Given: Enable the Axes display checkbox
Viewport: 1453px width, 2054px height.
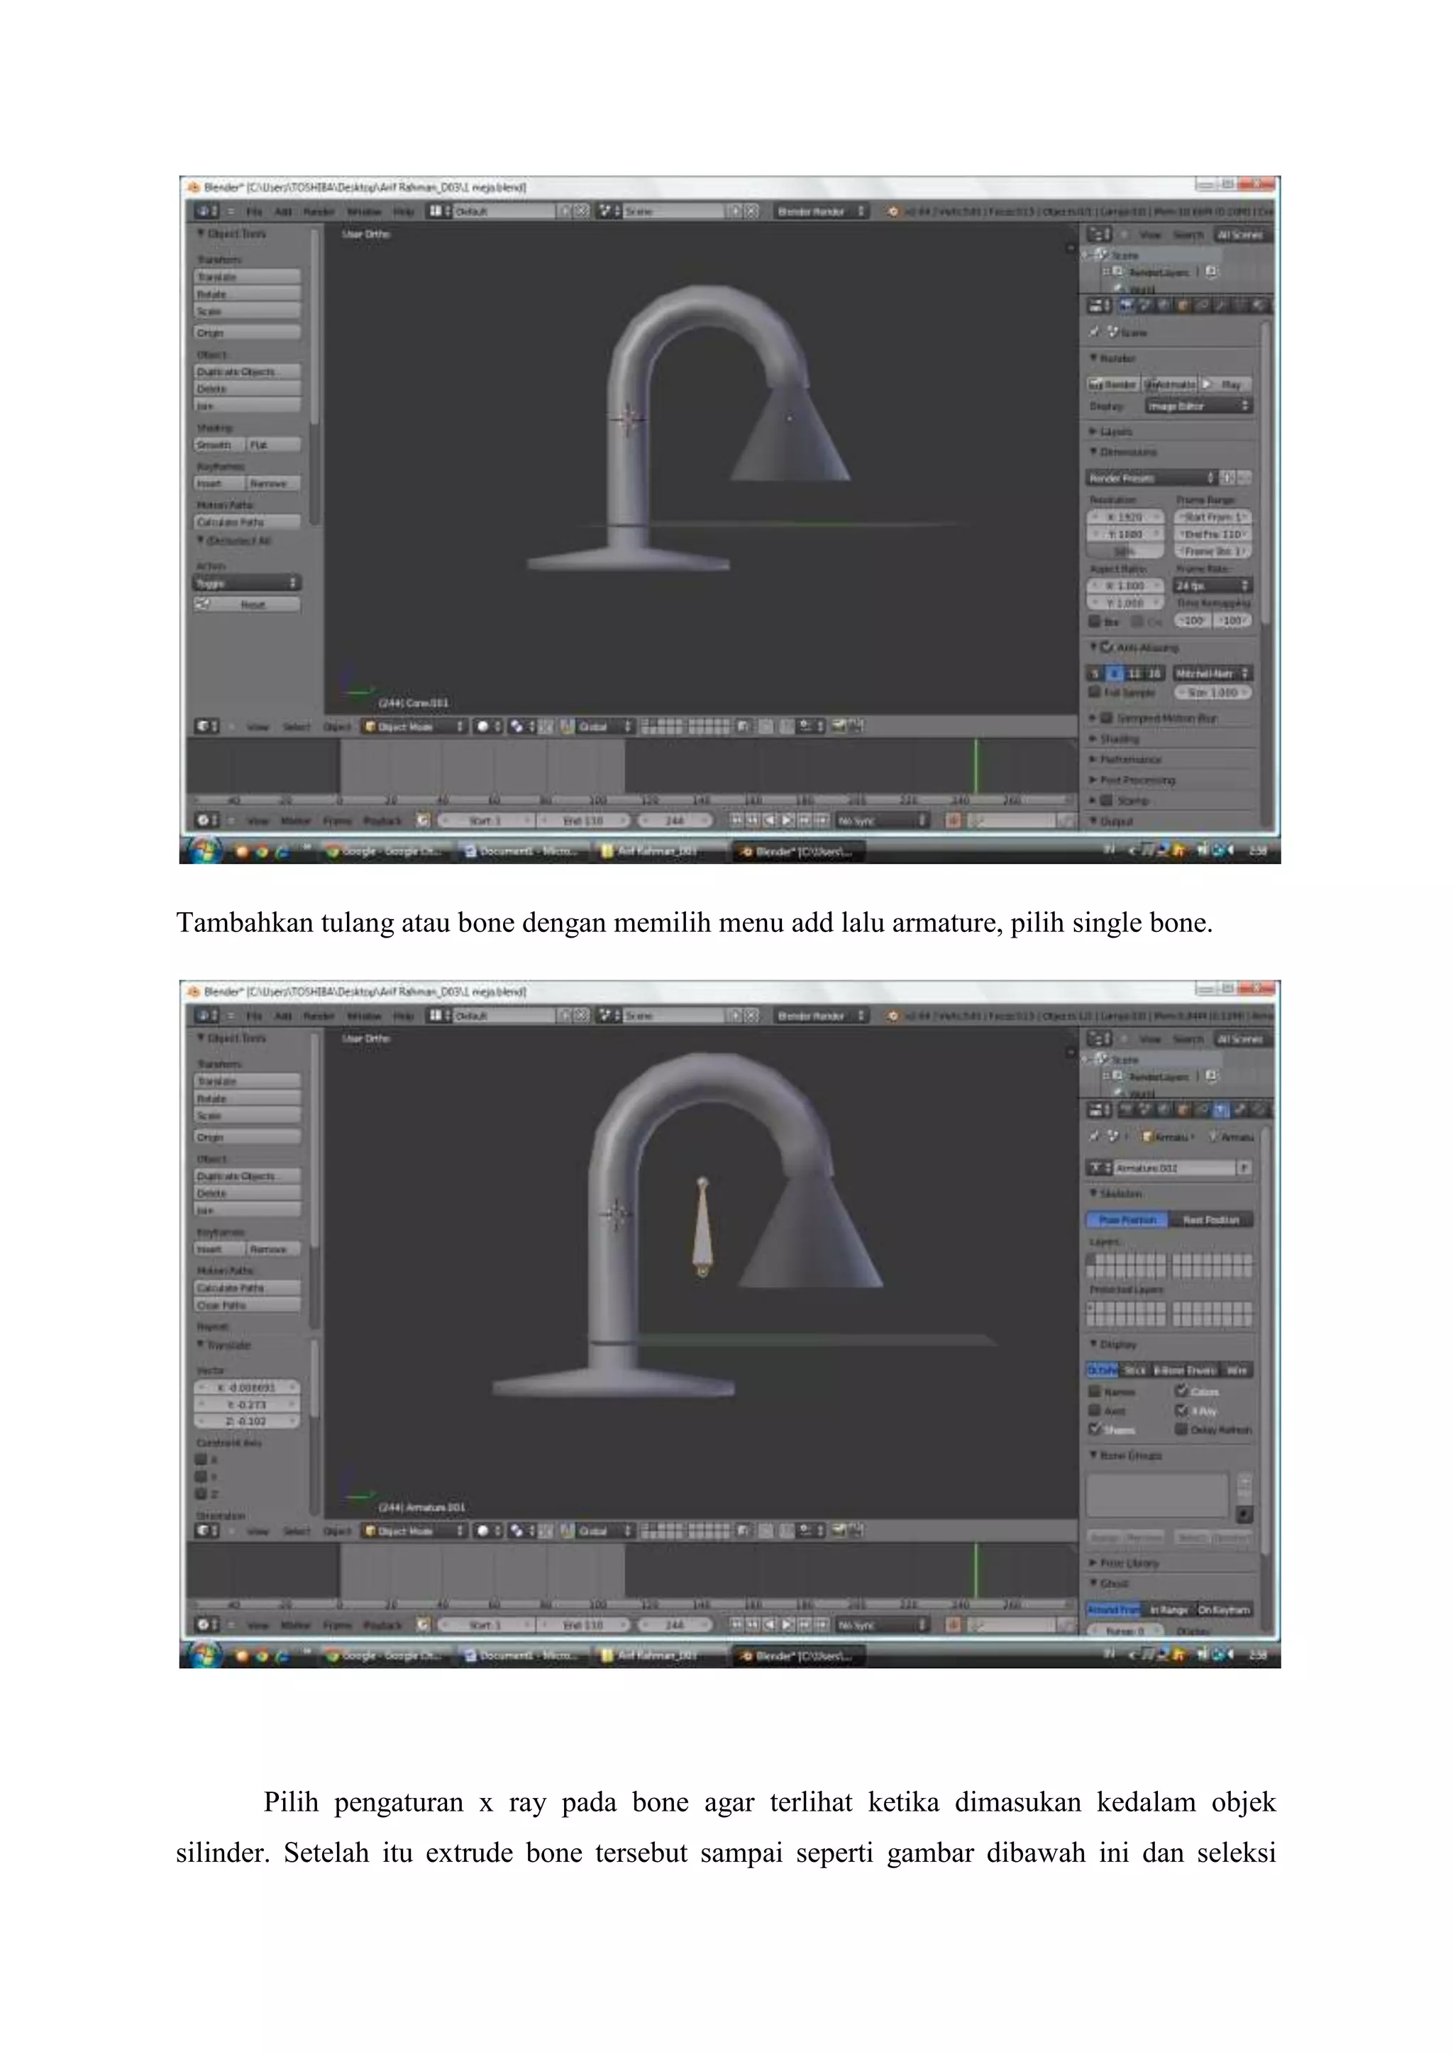Looking at the screenshot, I should click(1094, 1410).
